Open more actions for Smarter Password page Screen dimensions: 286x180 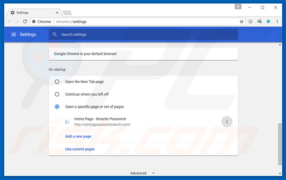(x=227, y=122)
